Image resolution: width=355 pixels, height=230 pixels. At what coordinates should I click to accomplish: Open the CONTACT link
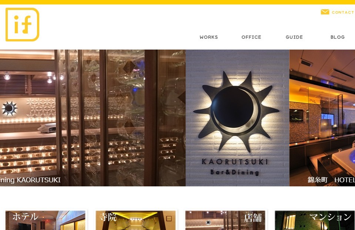pyautogui.click(x=343, y=12)
